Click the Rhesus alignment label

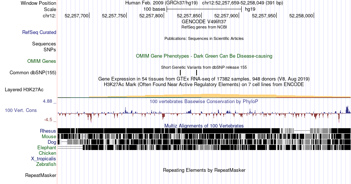click(x=48, y=131)
